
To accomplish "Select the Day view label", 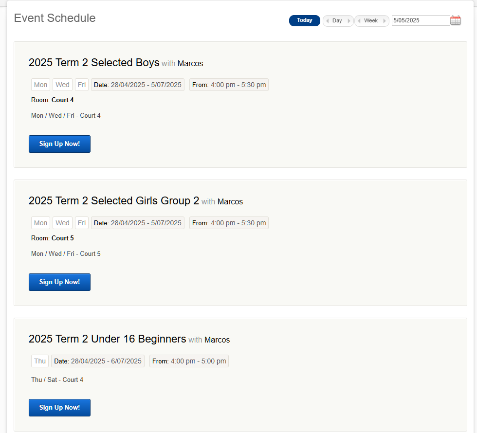I will click(x=337, y=20).
